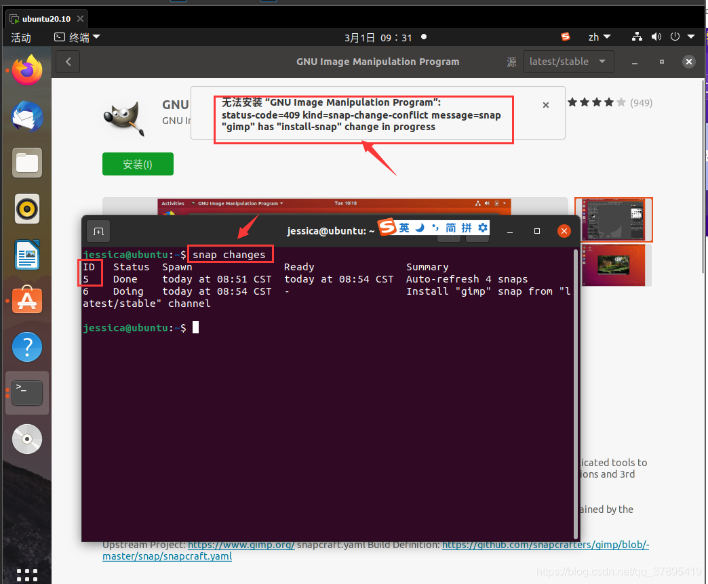Click the 'Done' status in terminal
This screenshot has height=584, width=708.
pyautogui.click(x=125, y=279)
